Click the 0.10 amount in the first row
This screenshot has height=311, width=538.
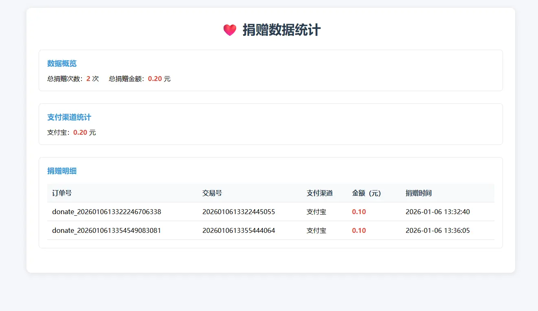[358, 212]
